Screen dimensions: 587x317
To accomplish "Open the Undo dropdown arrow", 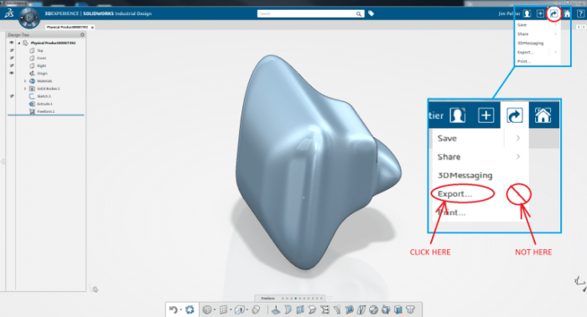I will coord(180,309).
